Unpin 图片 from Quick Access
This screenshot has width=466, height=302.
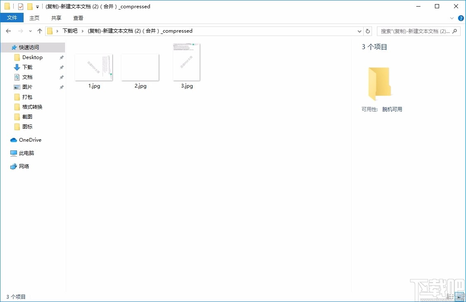(61, 87)
